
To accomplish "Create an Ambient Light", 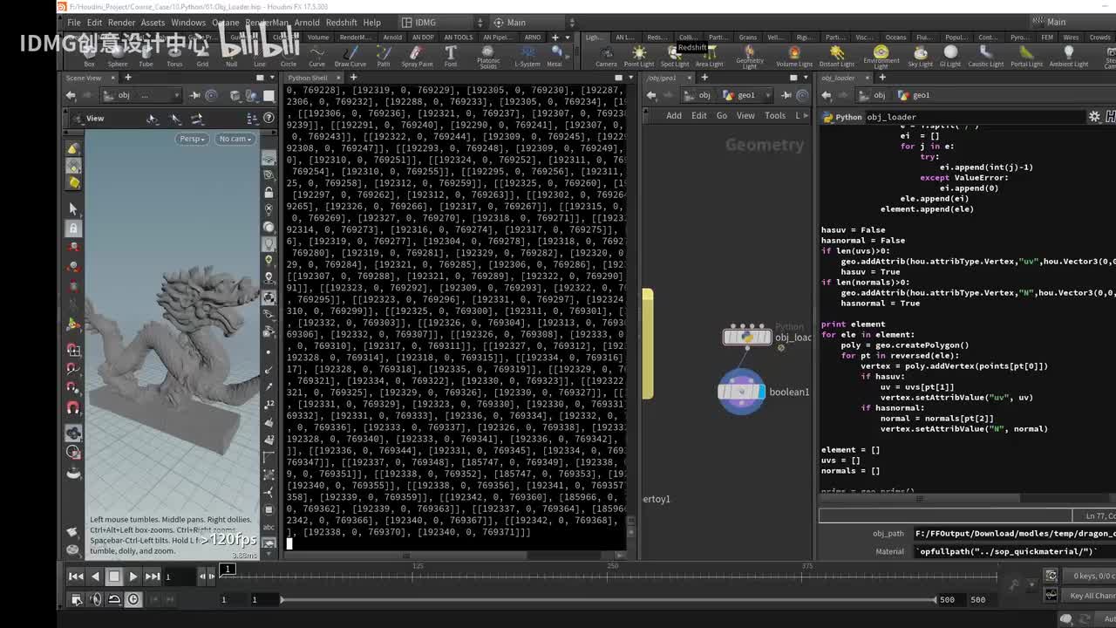I will tap(1069, 55).
